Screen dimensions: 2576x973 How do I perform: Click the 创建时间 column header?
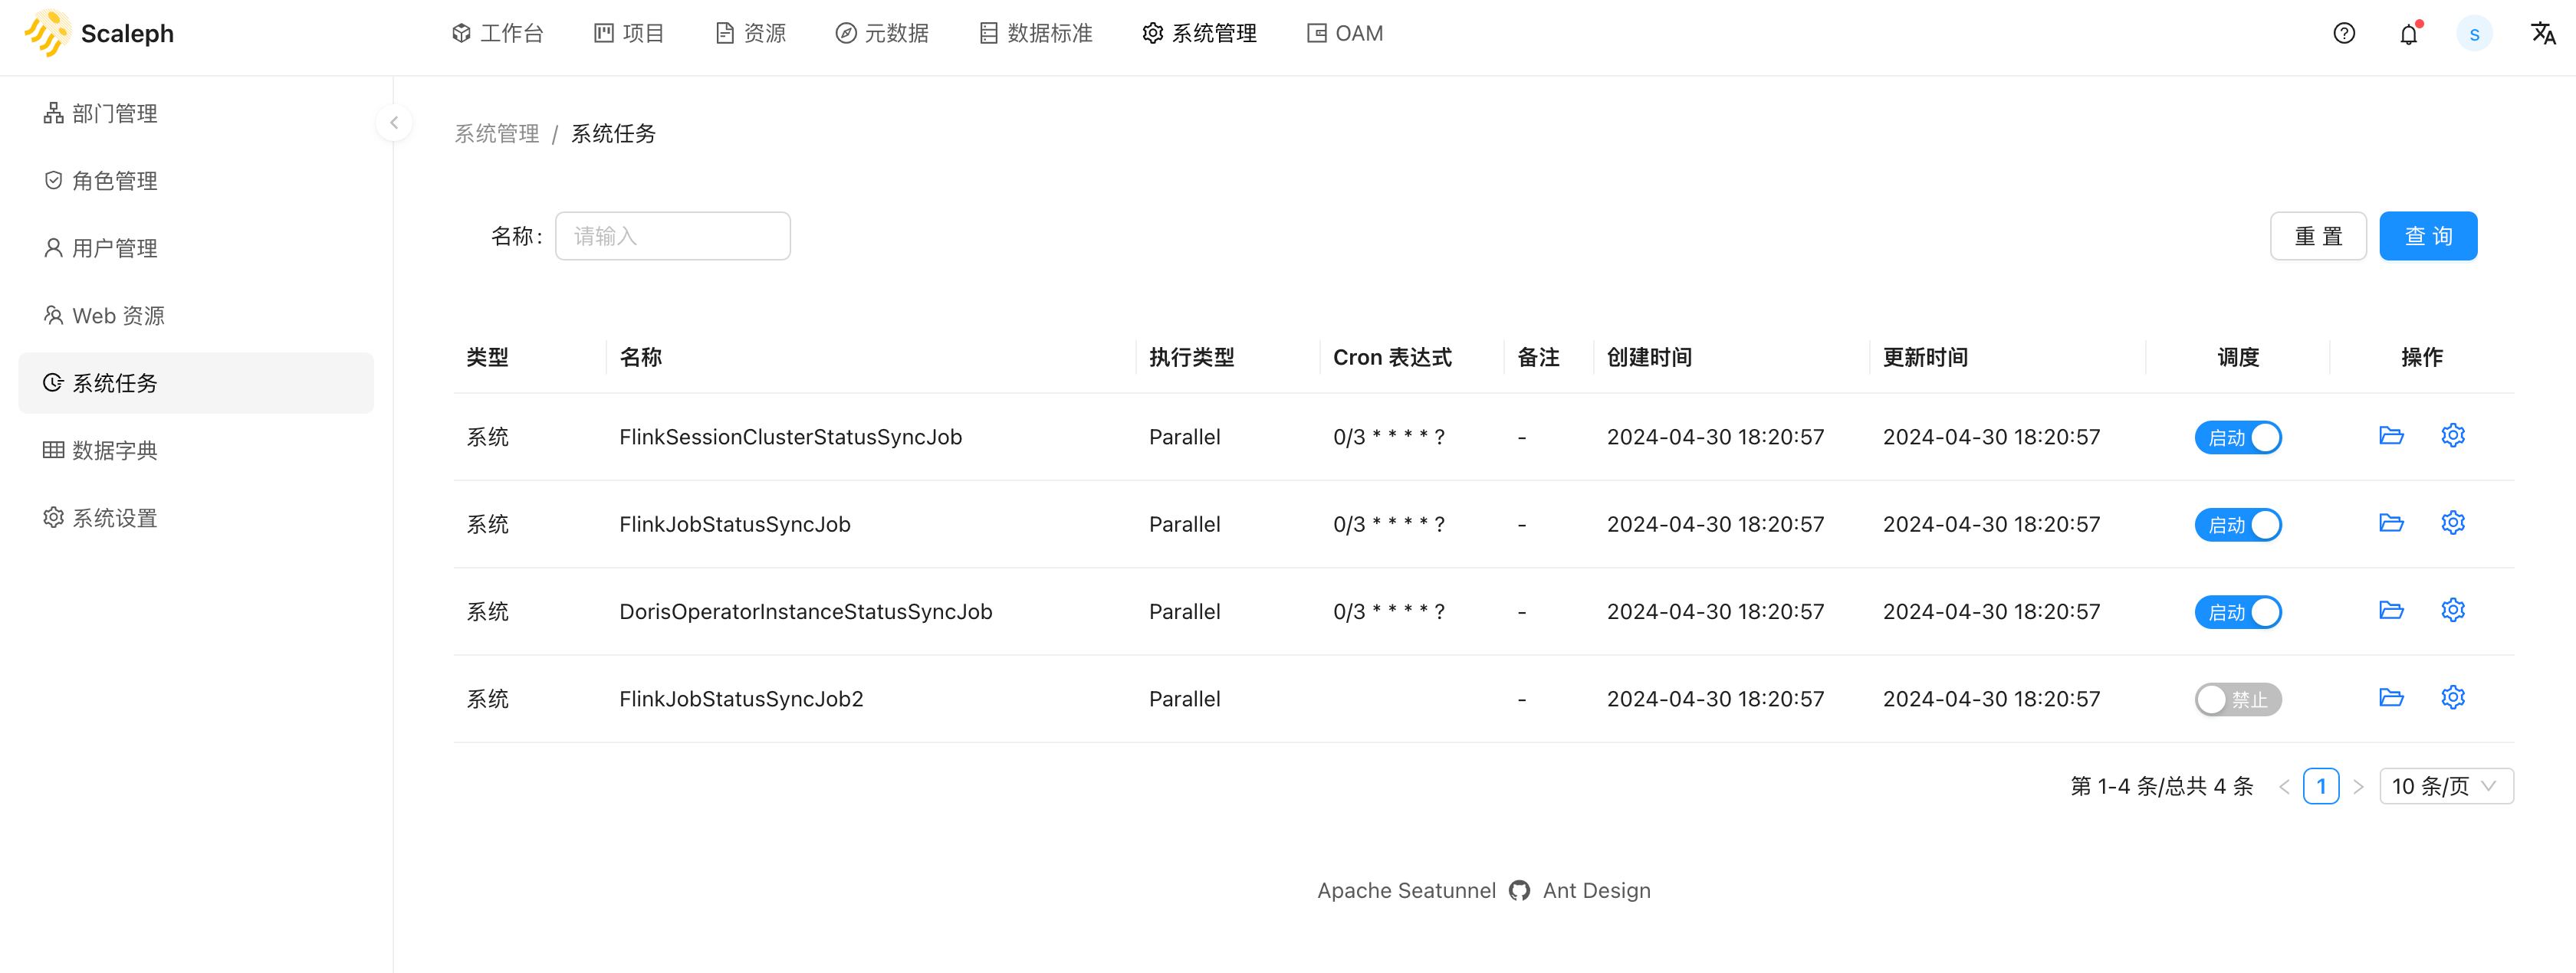1649,358
